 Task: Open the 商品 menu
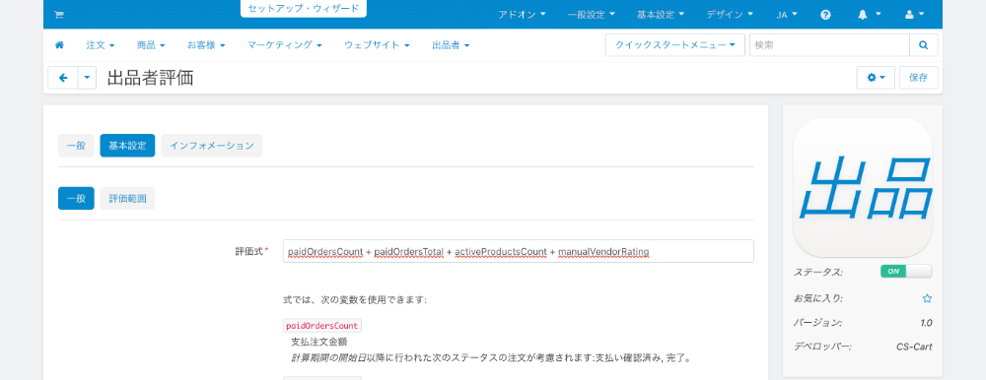151,45
